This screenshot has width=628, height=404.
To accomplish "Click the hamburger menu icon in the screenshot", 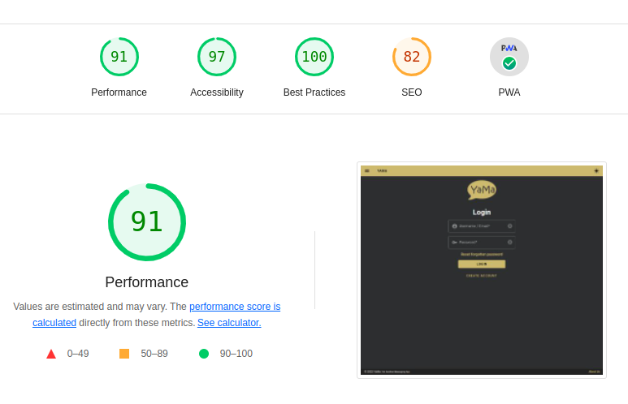I will pos(367,171).
